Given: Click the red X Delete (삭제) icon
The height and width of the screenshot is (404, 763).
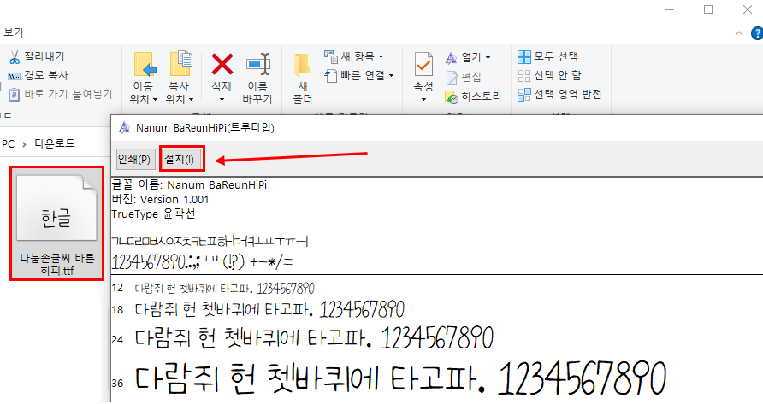Looking at the screenshot, I should click(x=222, y=64).
